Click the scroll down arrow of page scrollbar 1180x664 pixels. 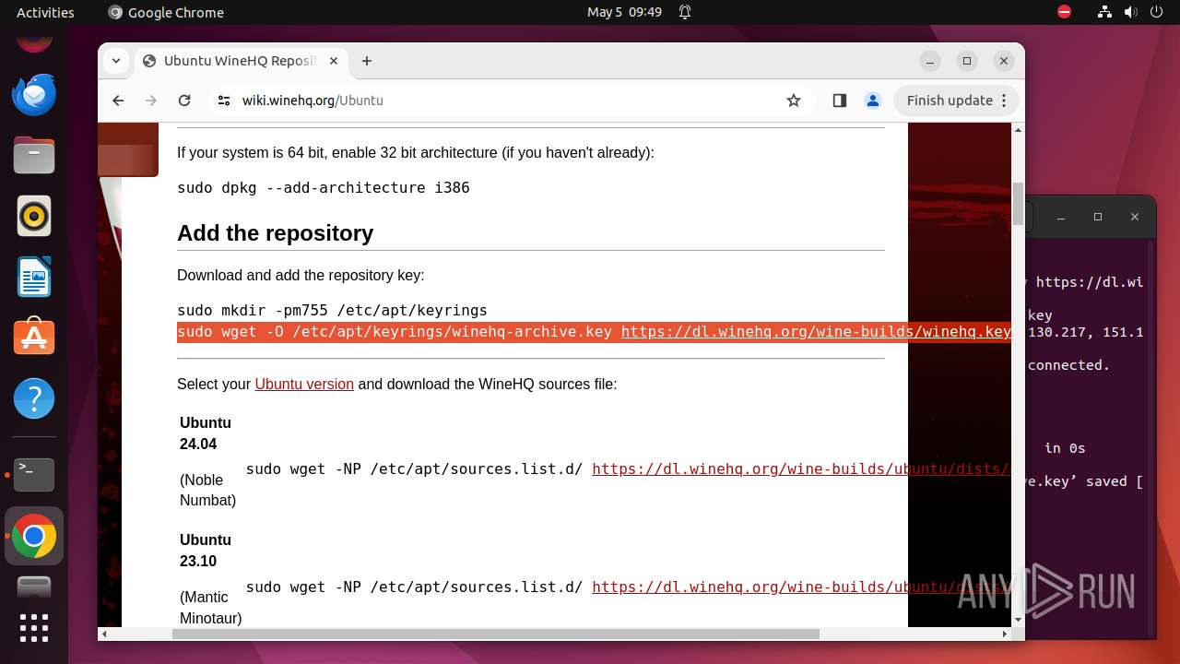coord(1018,621)
